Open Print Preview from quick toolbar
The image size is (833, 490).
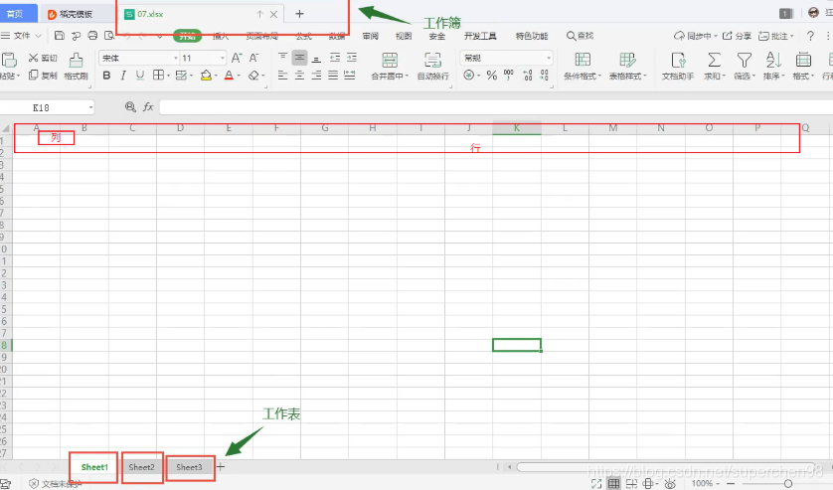tap(109, 36)
